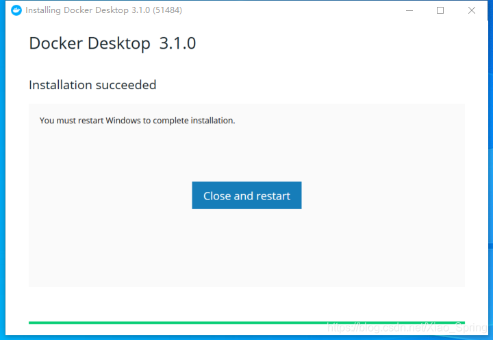Image resolution: width=493 pixels, height=340 pixels.
Task: Click the "You must restart Windows" message
Action: [137, 121]
